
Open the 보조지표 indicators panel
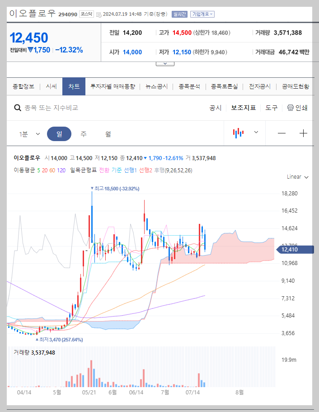[242, 108]
